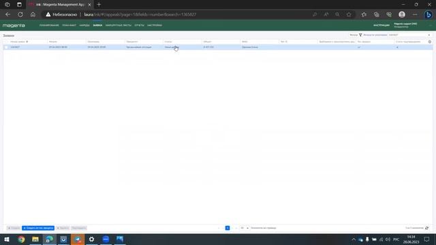Open the Settings gear in the taskbar

point(91,239)
